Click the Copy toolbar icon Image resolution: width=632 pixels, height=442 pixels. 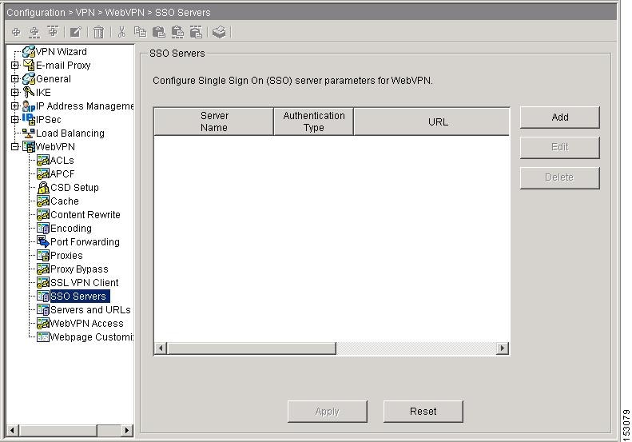point(140,32)
